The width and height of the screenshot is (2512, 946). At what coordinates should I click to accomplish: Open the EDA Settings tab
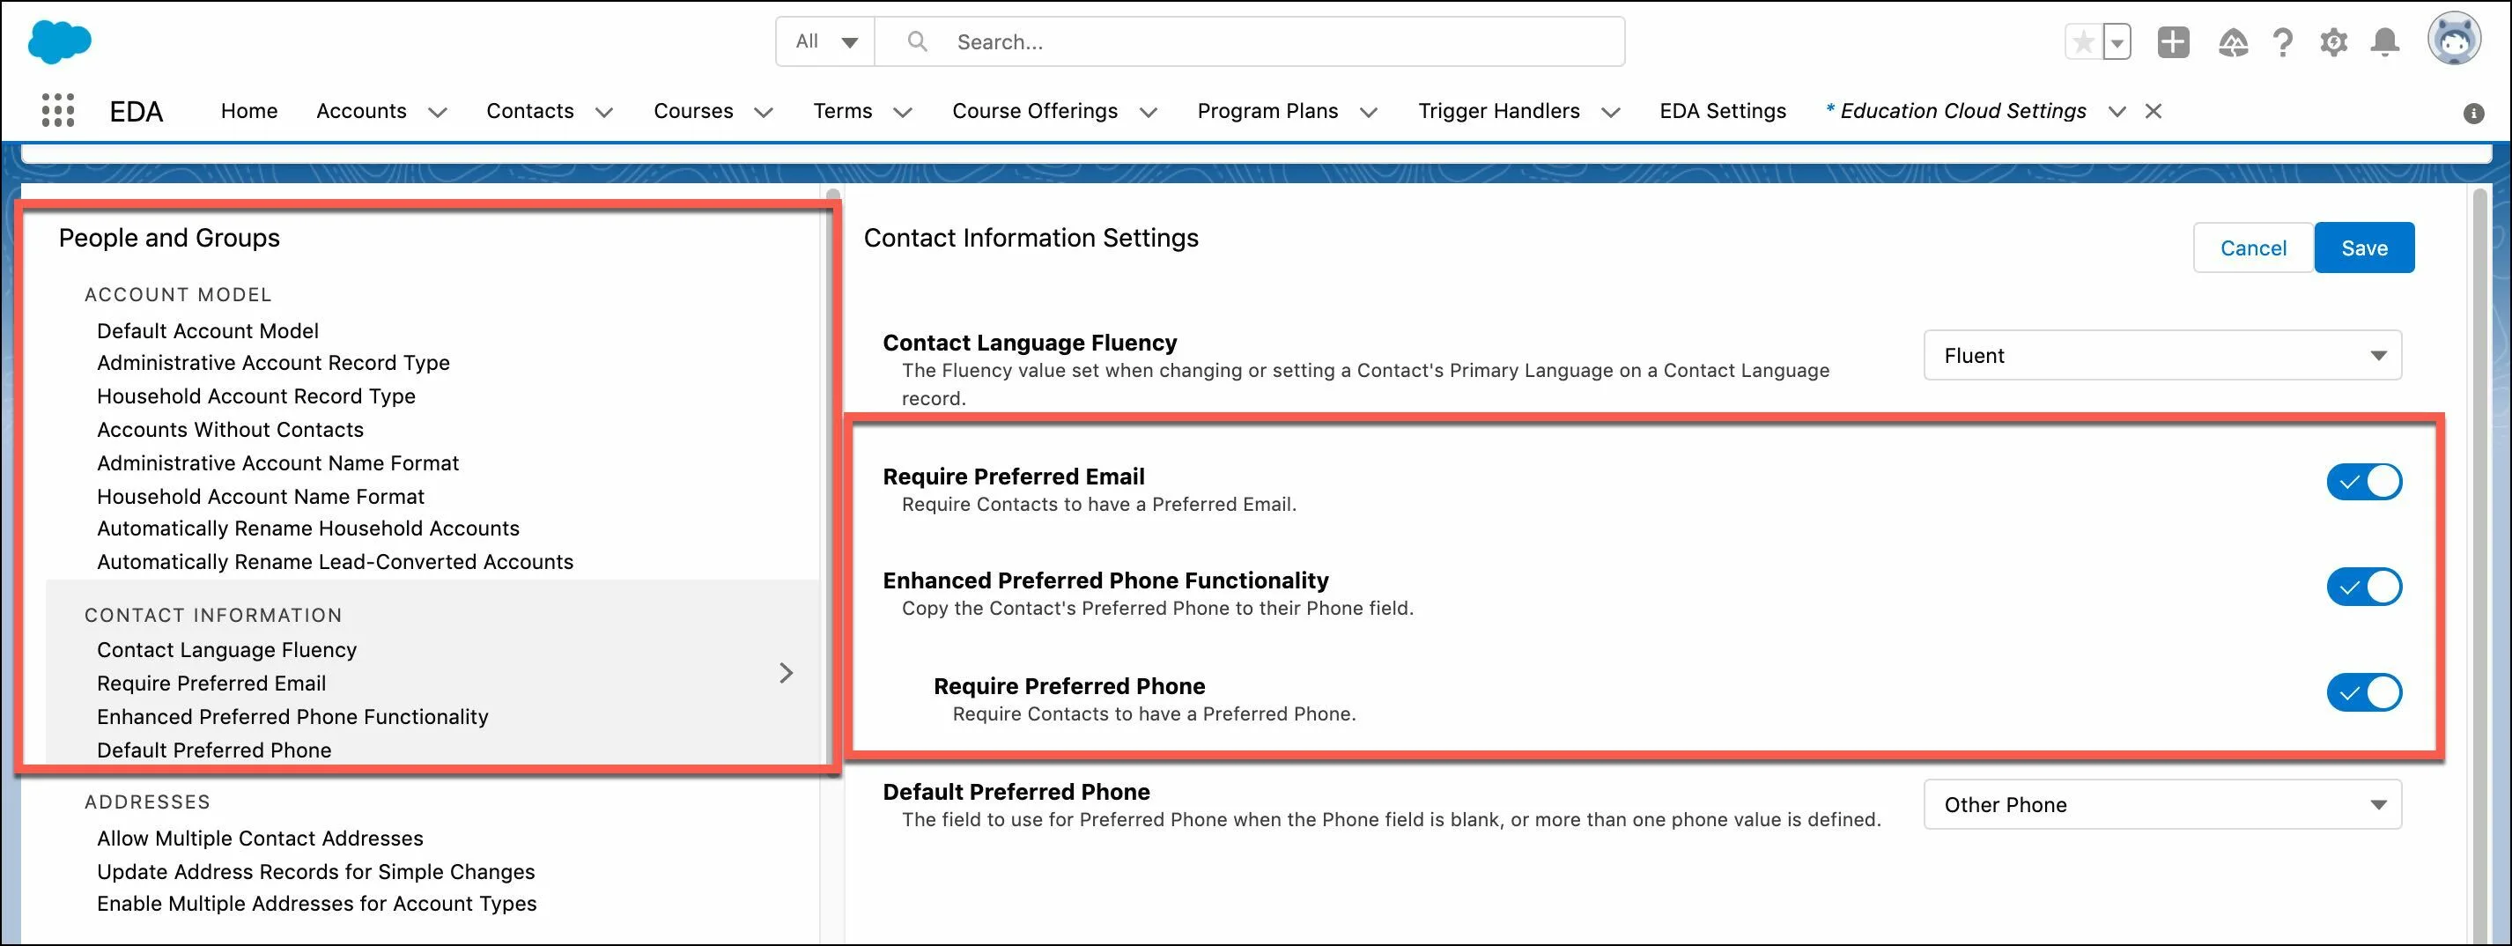1723,111
